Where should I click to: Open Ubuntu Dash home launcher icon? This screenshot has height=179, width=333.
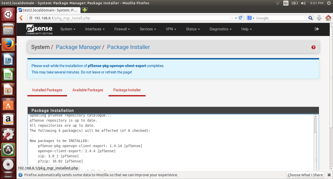pyautogui.click(x=8, y=15)
